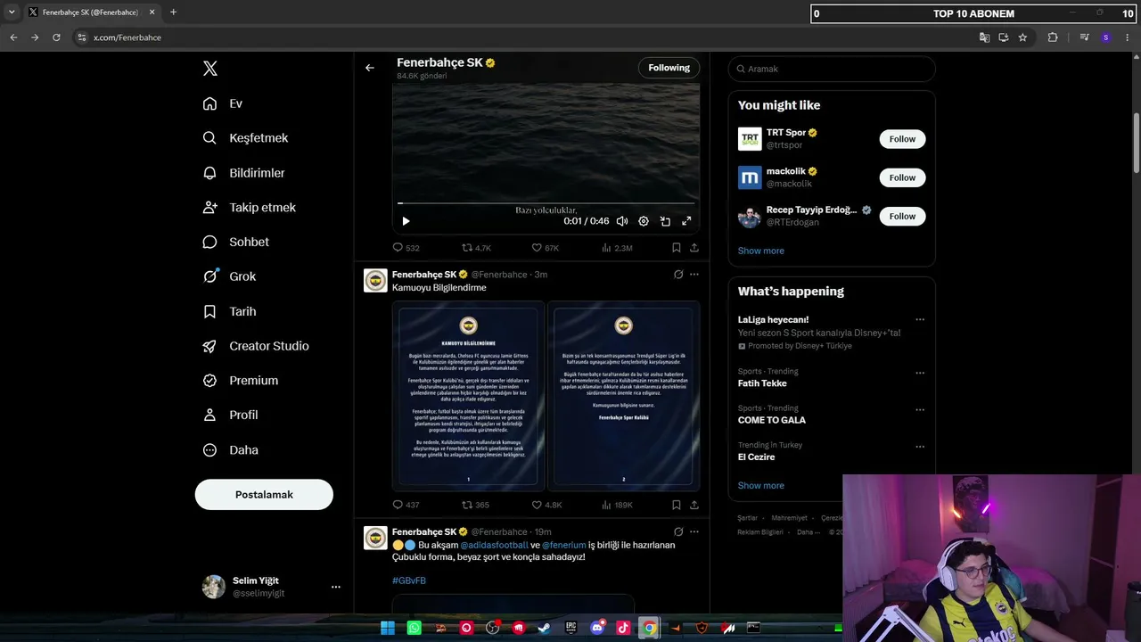This screenshot has height=642, width=1141.
Task: Open Chrome extensions puzzle icon
Action: click(x=1053, y=37)
